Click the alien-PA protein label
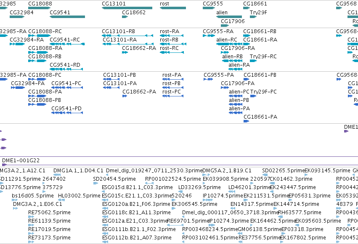 tap(239, 109)
